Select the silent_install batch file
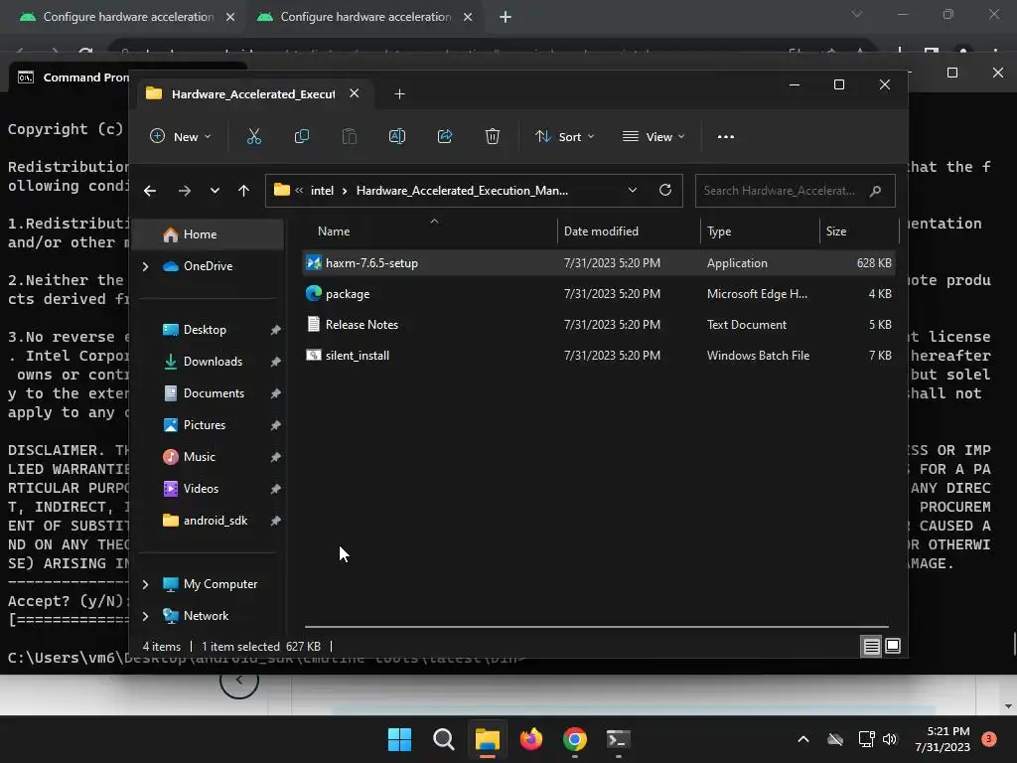Viewport: 1017px width, 763px height. (599, 356)
